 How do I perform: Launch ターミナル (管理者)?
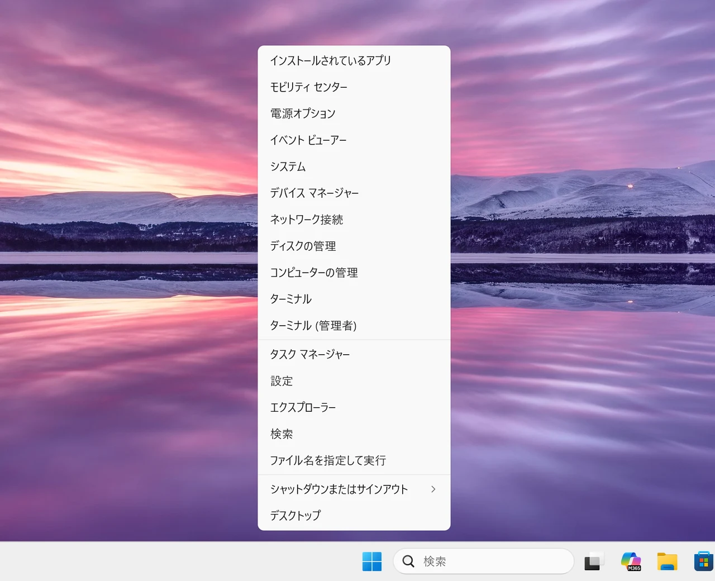point(354,326)
